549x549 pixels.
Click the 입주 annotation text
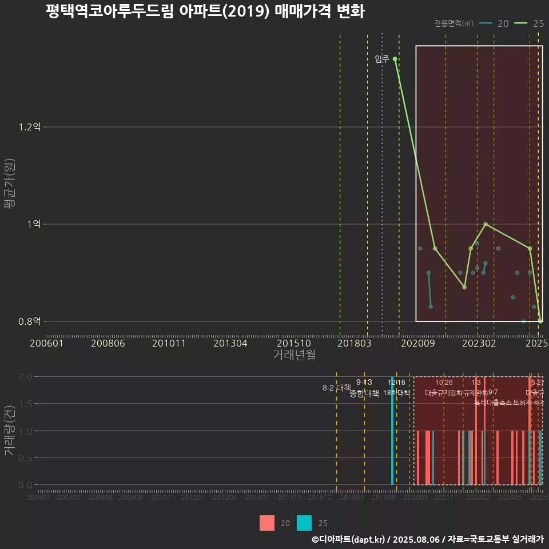tap(382, 59)
